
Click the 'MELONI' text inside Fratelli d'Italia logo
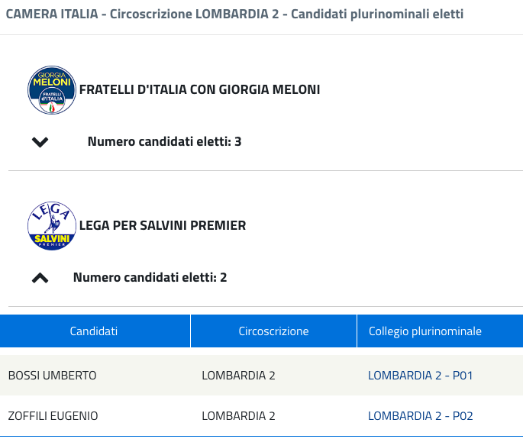[x=52, y=82]
